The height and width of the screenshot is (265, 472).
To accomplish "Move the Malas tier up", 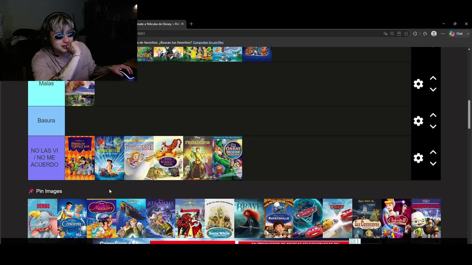I will click(433, 78).
